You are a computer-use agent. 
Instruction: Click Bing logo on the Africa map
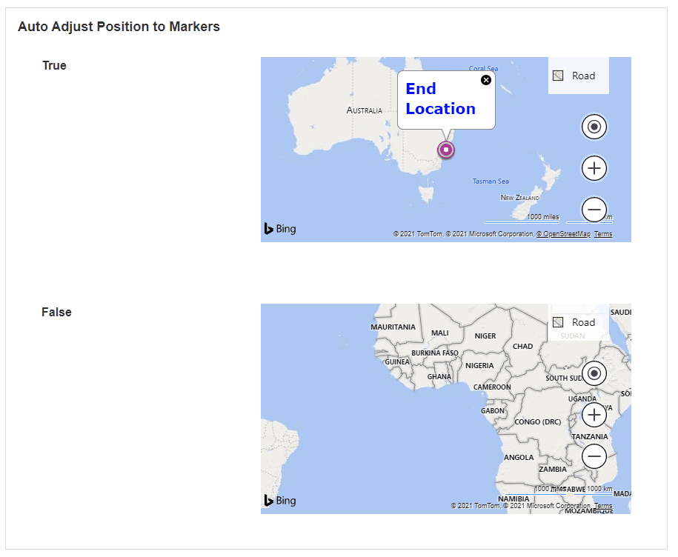[x=280, y=501]
